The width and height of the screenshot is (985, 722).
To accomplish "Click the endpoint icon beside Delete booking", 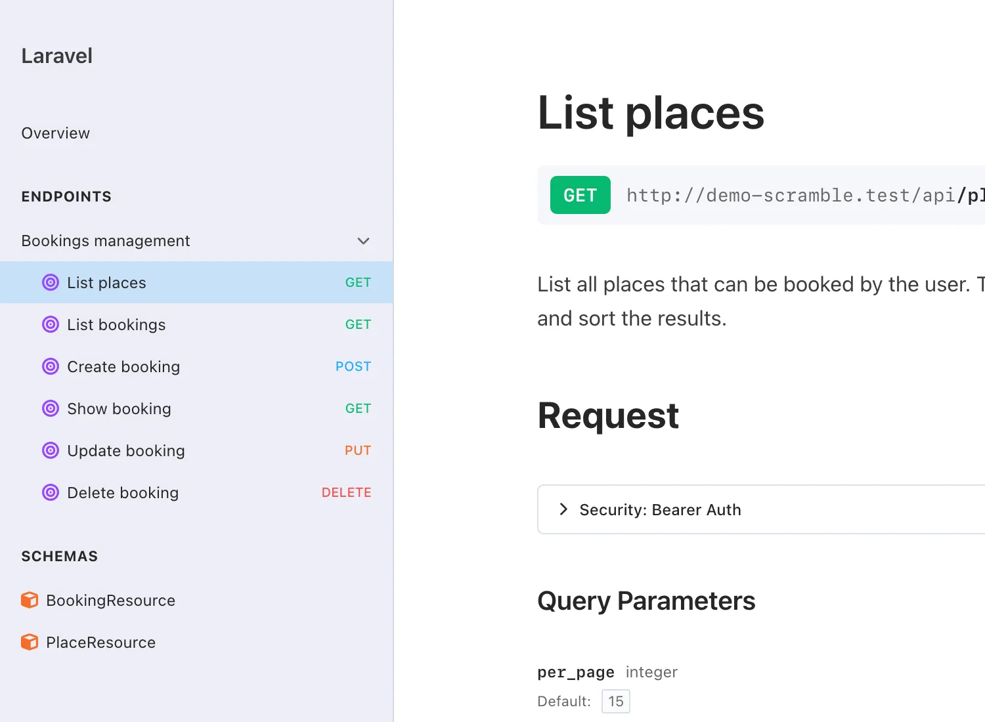I will [x=51, y=492].
